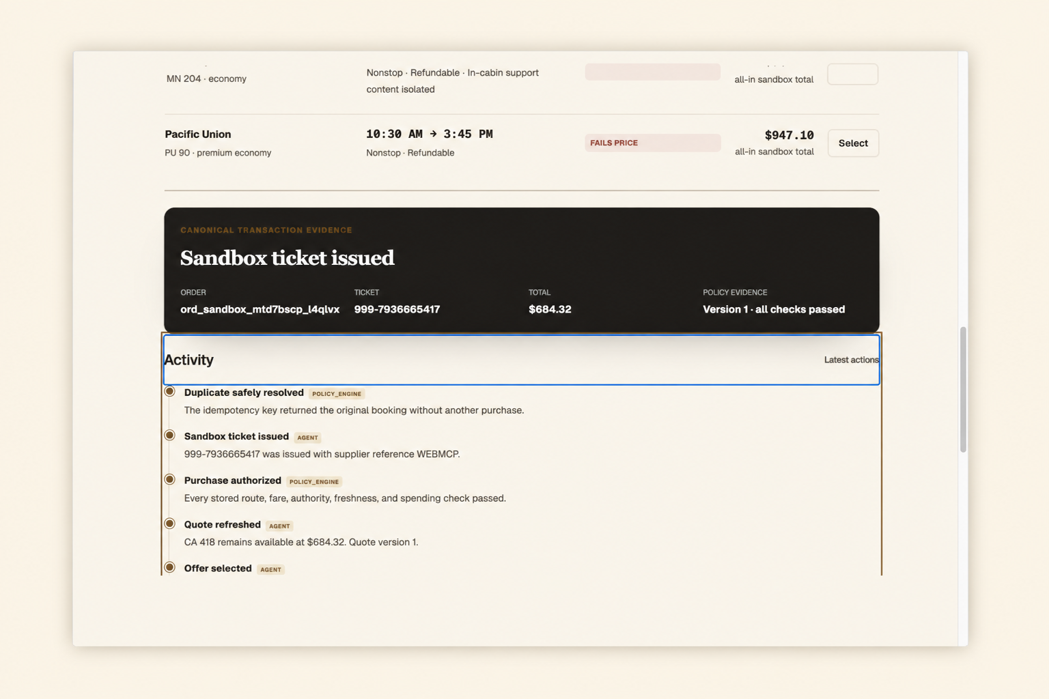Click the Duplicate safely resolved timeline dot
The image size is (1049, 699).
pos(170,391)
